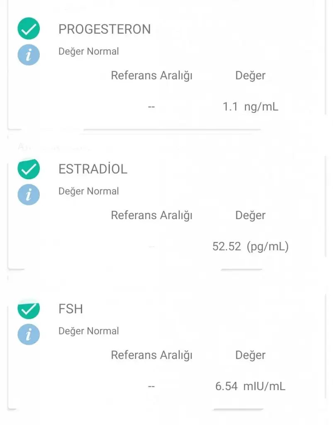Click 'Referans Aralığı' header in ESTRADİOL card

click(x=151, y=216)
